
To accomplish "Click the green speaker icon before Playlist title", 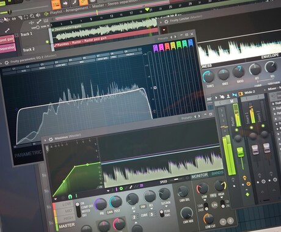I will click(x=46, y=14).
